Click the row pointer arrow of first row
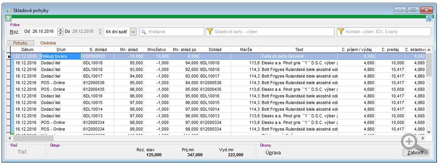The image size is (440, 166). (9, 56)
